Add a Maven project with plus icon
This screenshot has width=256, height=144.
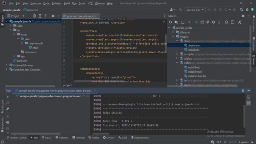click(189, 22)
